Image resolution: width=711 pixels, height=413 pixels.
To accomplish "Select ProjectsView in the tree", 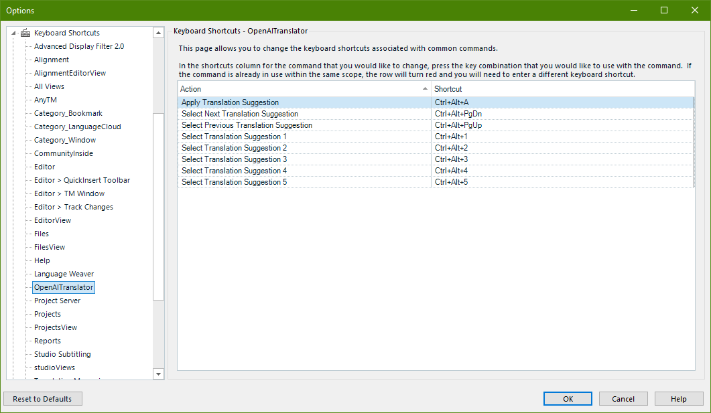I will pyautogui.click(x=56, y=327).
